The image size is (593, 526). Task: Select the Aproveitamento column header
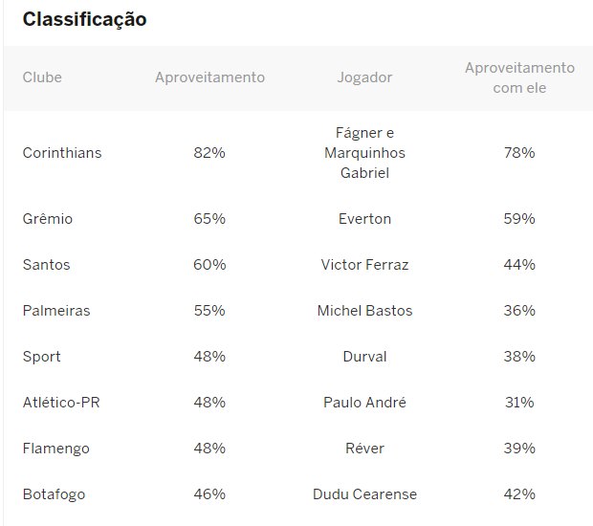pyautogui.click(x=209, y=77)
